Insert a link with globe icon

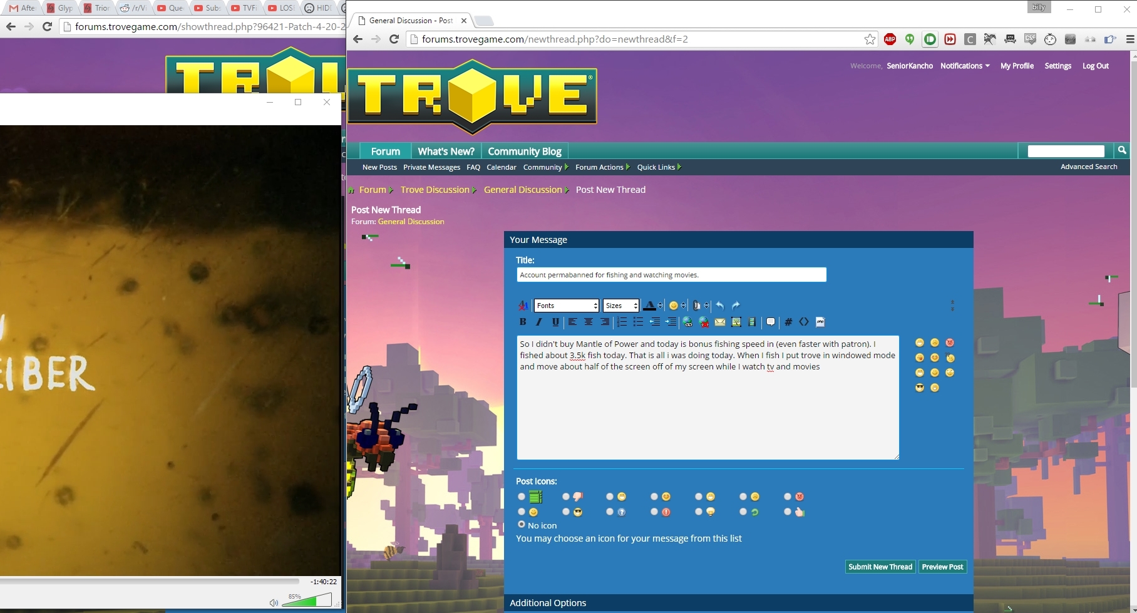(x=687, y=322)
